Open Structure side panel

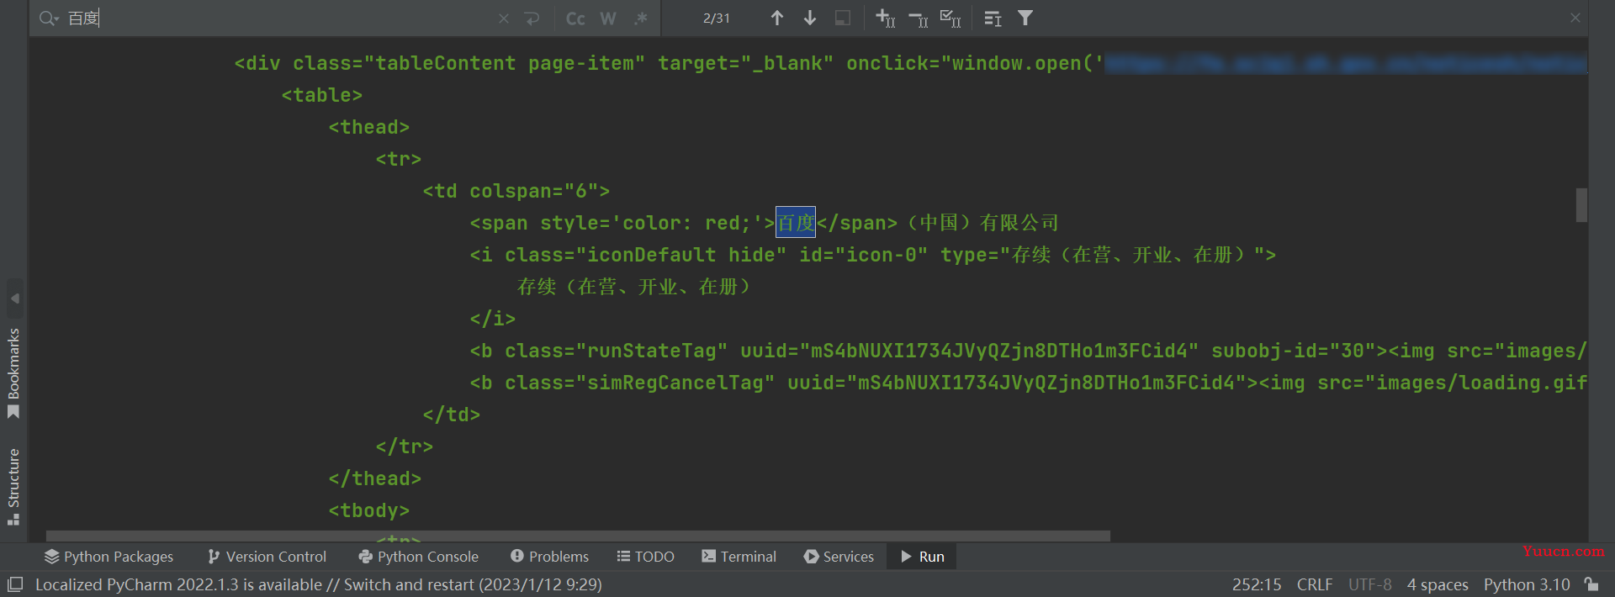[x=13, y=486]
